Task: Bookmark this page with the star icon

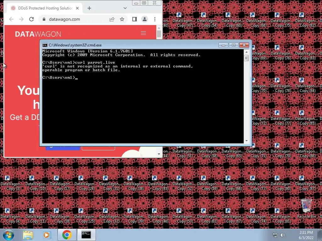Action: (x=122, y=19)
